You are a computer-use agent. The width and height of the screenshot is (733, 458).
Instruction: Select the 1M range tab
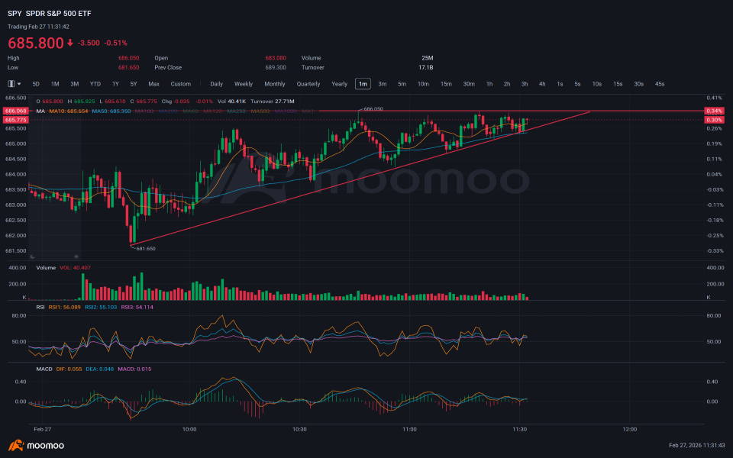click(55, 84)
